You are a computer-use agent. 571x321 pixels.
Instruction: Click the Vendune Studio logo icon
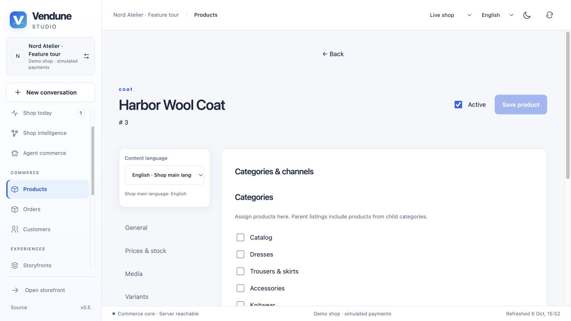[x=18, y=20]
